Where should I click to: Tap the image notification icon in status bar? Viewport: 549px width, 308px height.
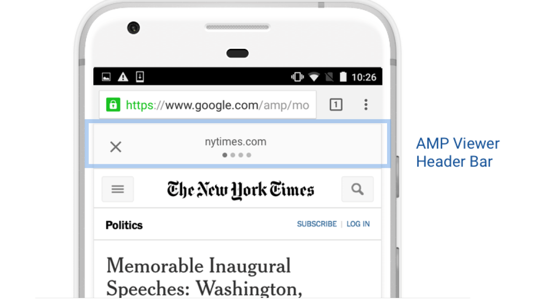(x=106, y=77)
